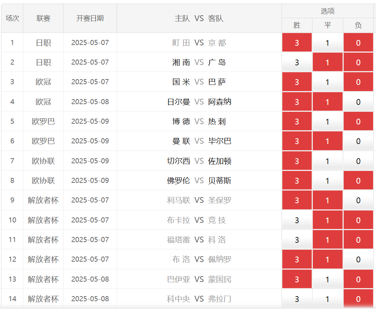Toggle win option for 佛罗伦 VS 贝蒂斯
Image resolution: width=376 pixels, height=311 pixels.
tap(297, 181)
